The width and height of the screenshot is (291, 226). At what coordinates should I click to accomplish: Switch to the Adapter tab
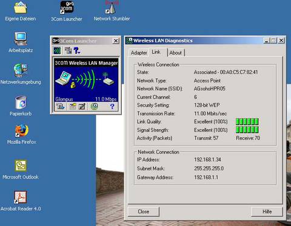[x=139, y=53]
